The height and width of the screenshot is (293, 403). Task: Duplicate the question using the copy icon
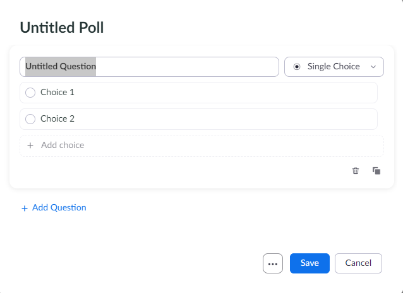click(376, 171)
